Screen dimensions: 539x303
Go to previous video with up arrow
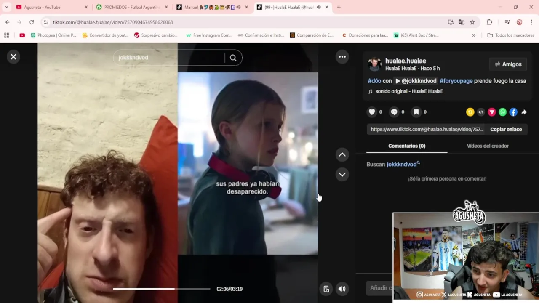[x=342, y=155]
